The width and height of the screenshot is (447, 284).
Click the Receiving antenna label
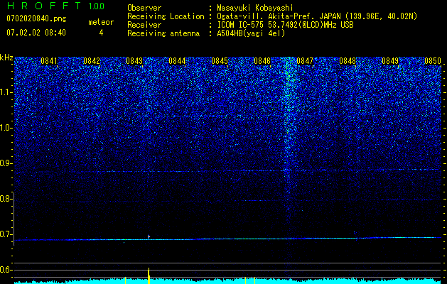pos(163,33)
